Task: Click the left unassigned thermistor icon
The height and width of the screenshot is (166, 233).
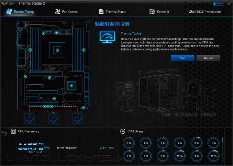Action: point(30,118)
